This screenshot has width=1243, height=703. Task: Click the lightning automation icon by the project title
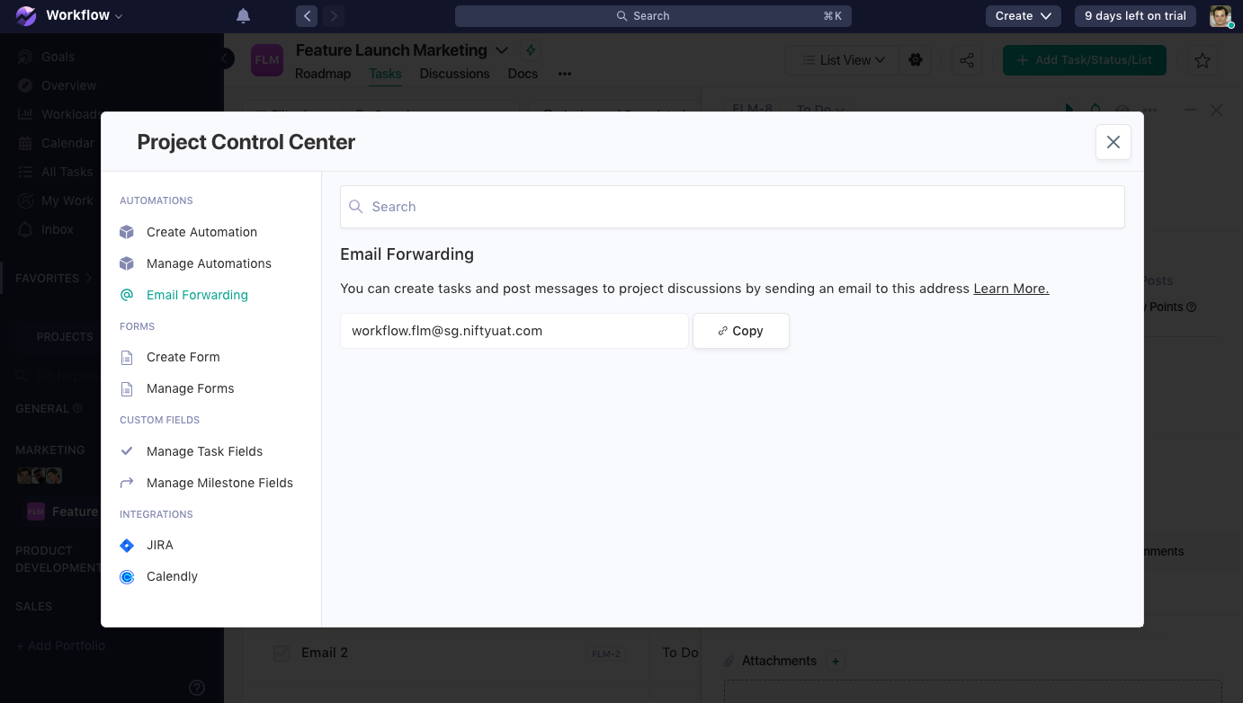531,50
